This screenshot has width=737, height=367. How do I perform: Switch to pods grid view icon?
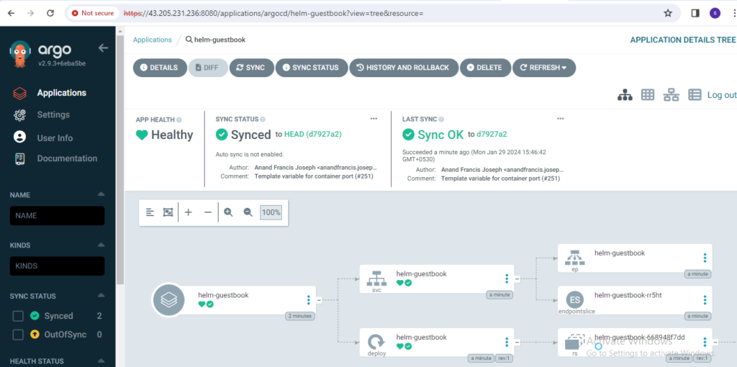pos(648,95)
